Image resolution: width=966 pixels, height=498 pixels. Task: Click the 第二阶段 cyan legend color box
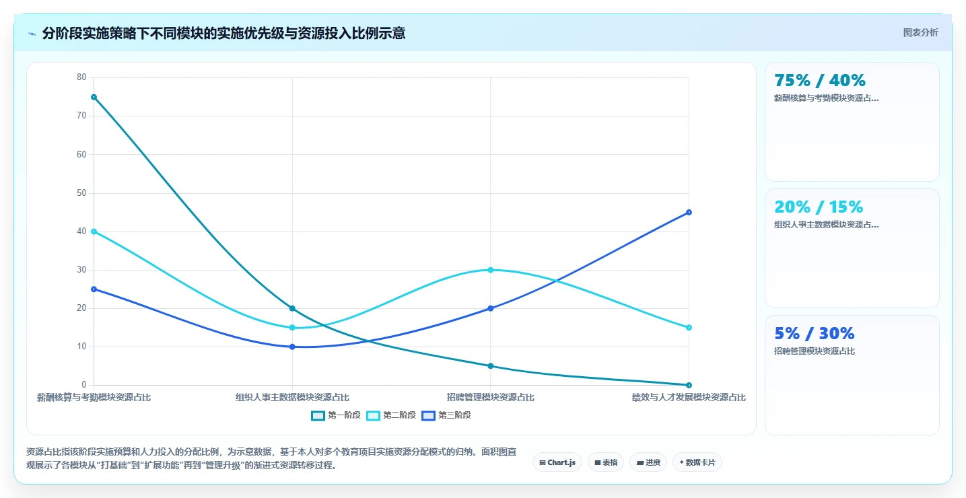point(373,415)
